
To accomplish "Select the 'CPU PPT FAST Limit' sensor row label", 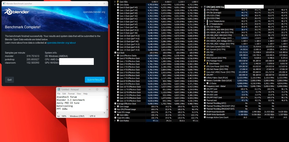I will click(214, 97).
